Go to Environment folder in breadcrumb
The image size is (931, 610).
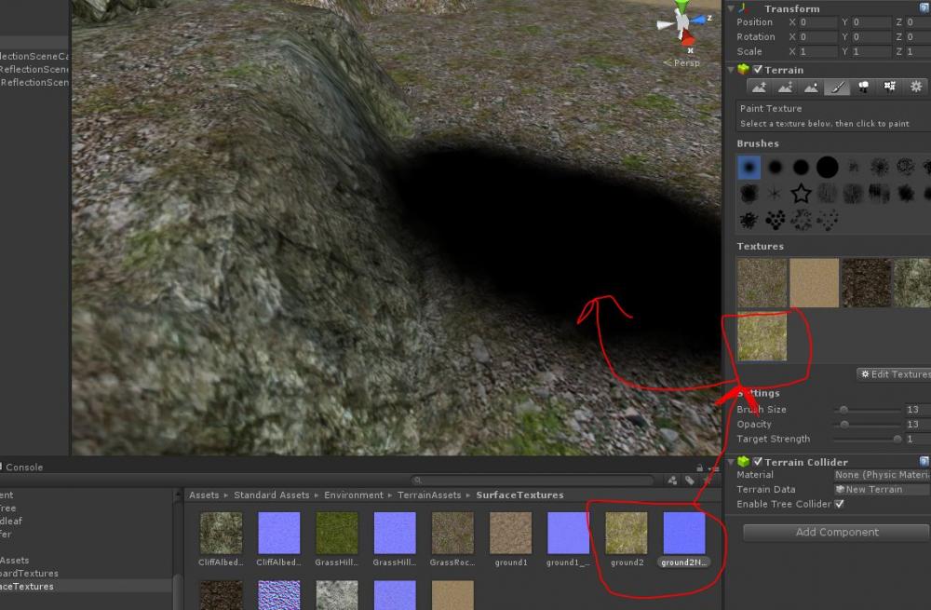[x=353, y=495]
